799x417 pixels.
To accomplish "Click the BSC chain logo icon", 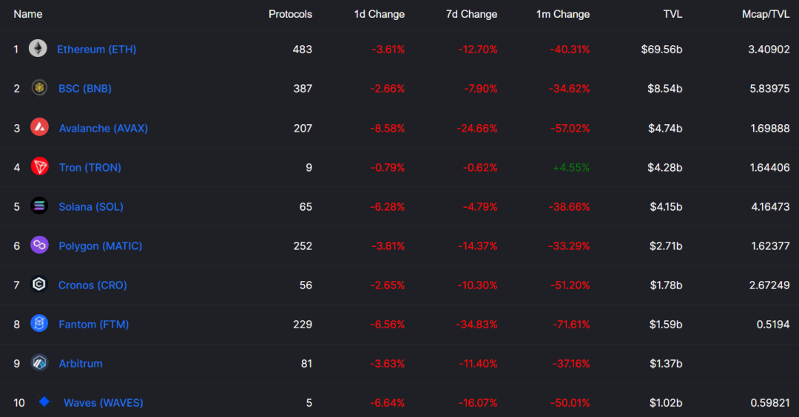I will (39, 87).
